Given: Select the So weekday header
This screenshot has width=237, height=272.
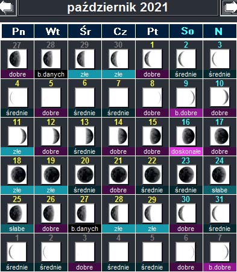Looking at the screenshot, I should pos(186,31).
